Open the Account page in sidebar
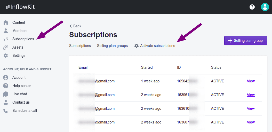Screen dimensions: 272x132 coord(19,77)
